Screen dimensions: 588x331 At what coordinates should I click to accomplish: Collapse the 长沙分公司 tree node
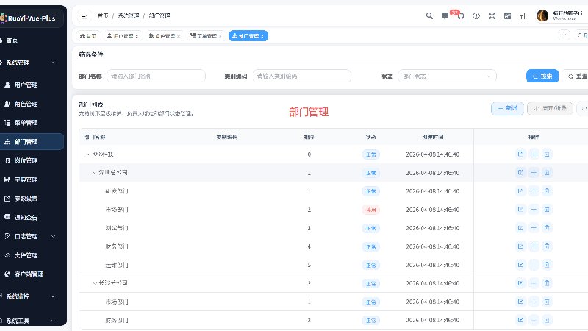[x=95, y=283]
